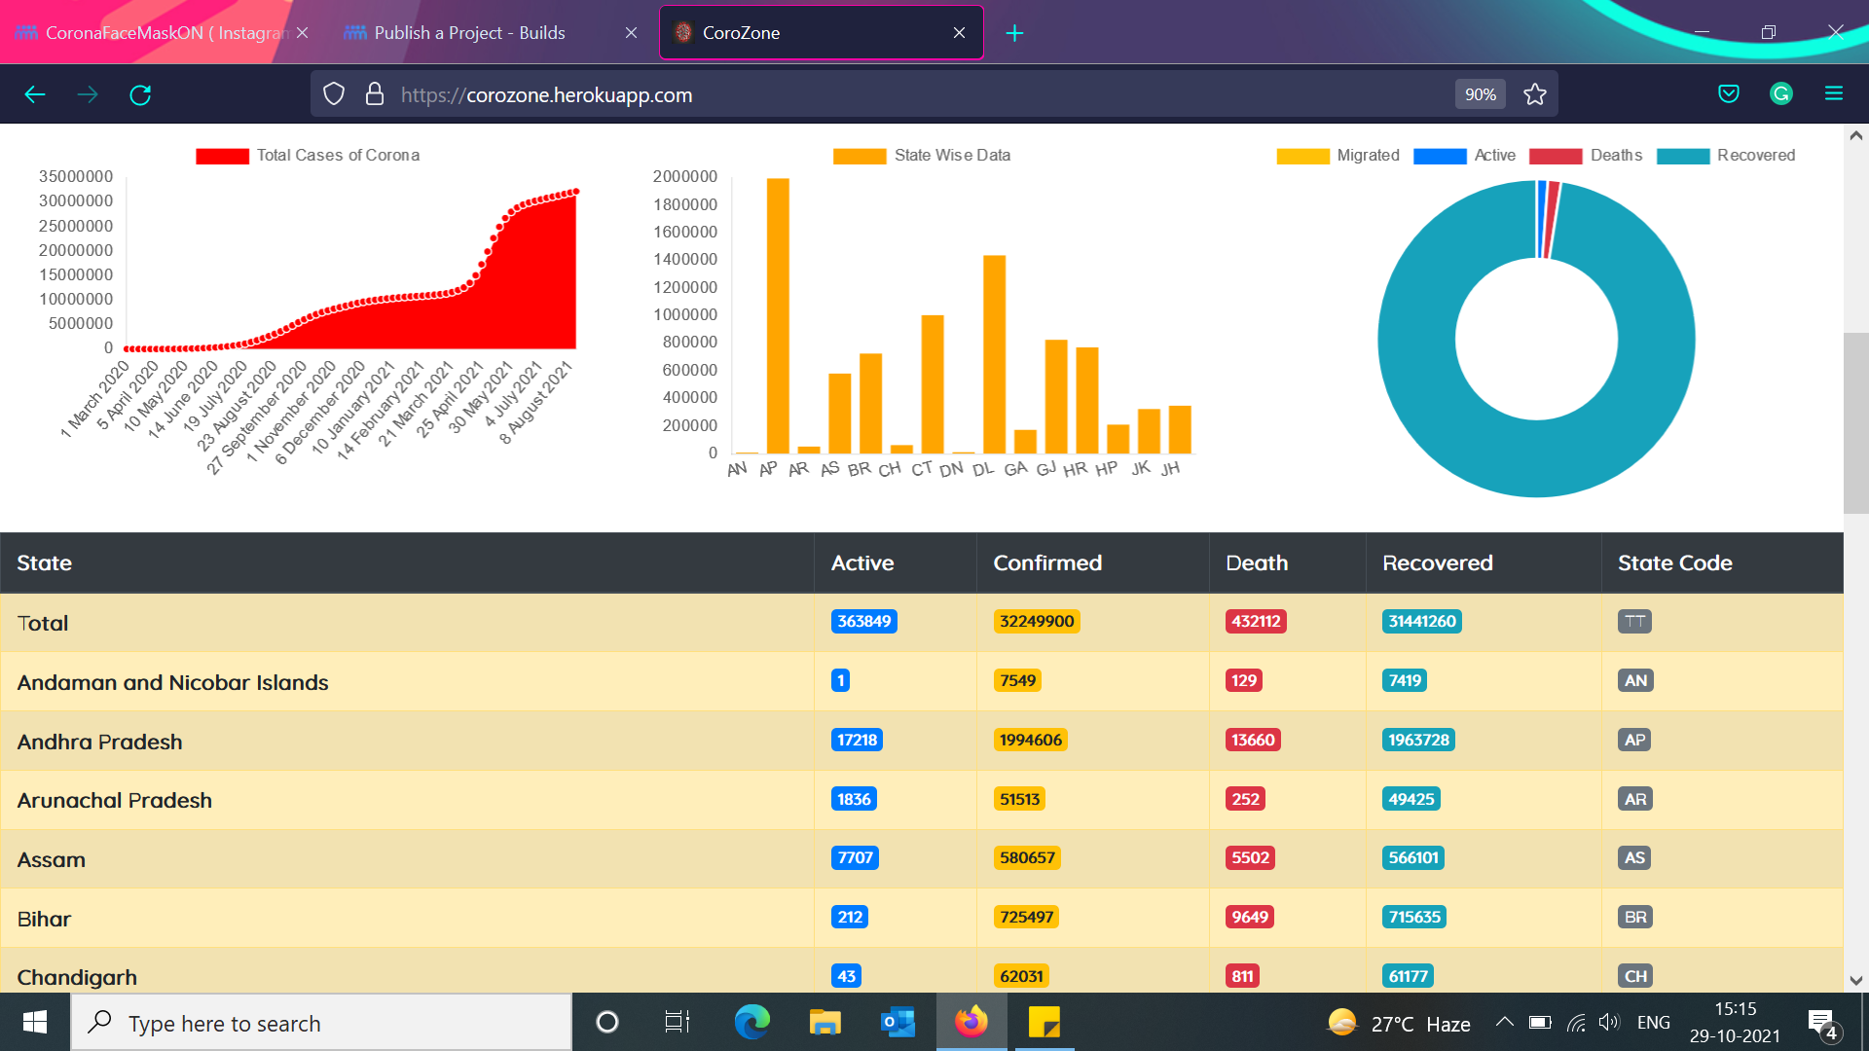This screenshot has width=1869, height=1051.
Task: Click State Wise Data orange swatch
Action: pos(859,156)
